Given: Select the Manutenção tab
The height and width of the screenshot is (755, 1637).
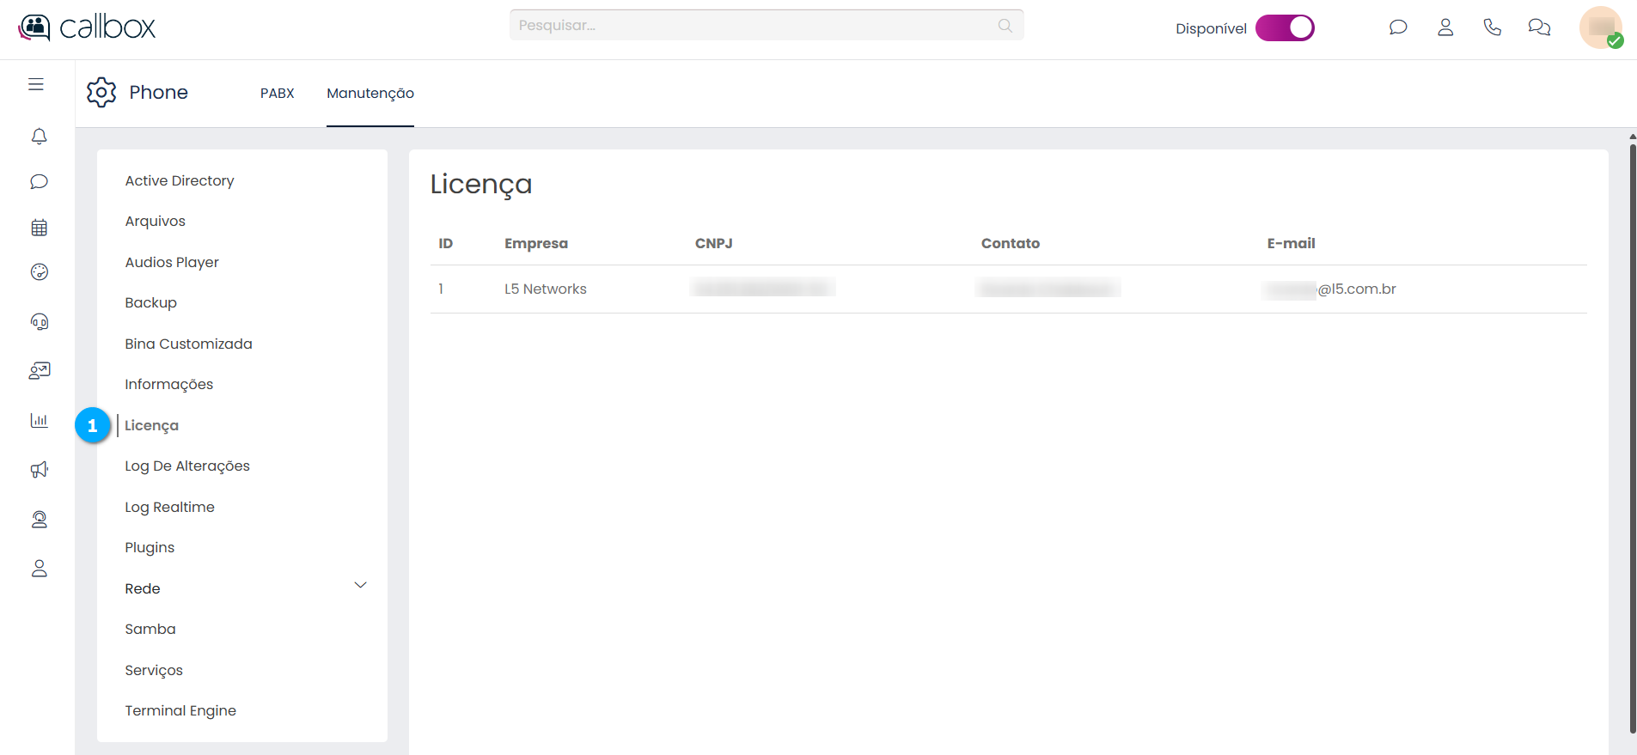Looking at the screenshot, I should pos(370,93).
